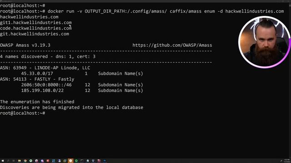291x163 pixels.
Task: Open the red square taskbar icon
Action: pyautogui.click(x=48, y=161)
